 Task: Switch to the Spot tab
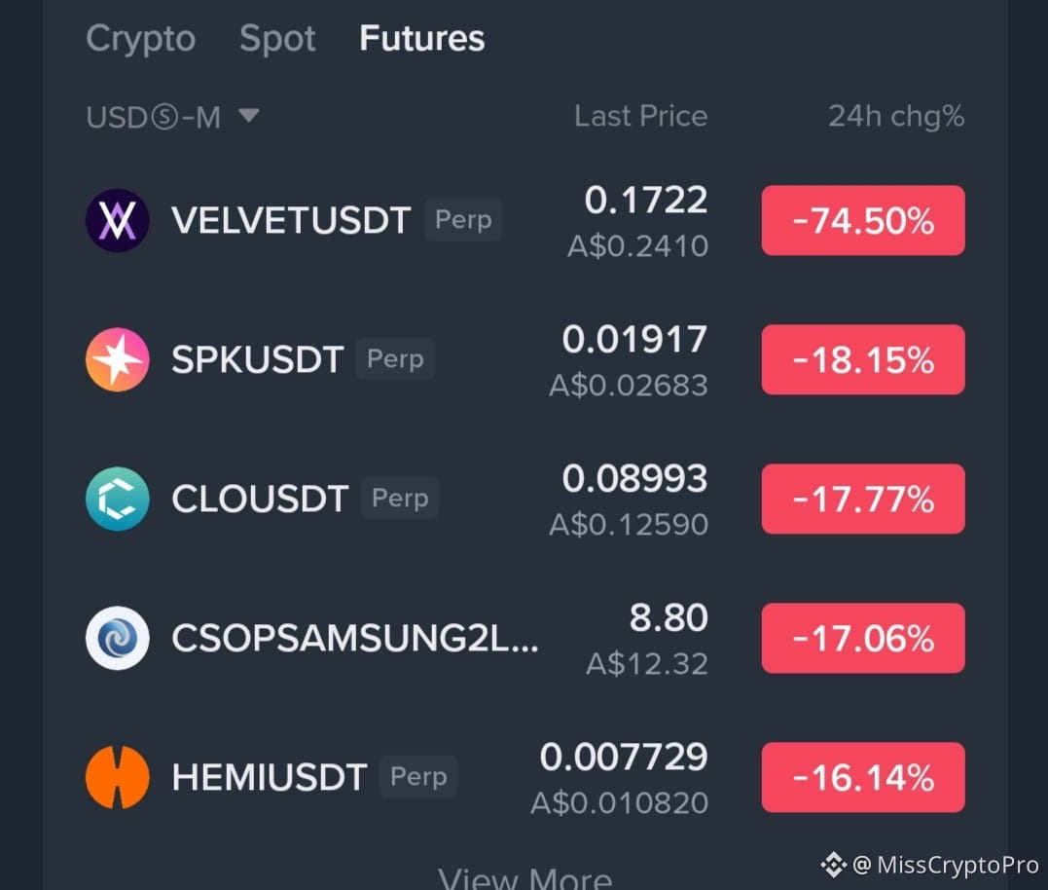pos(277,38)
